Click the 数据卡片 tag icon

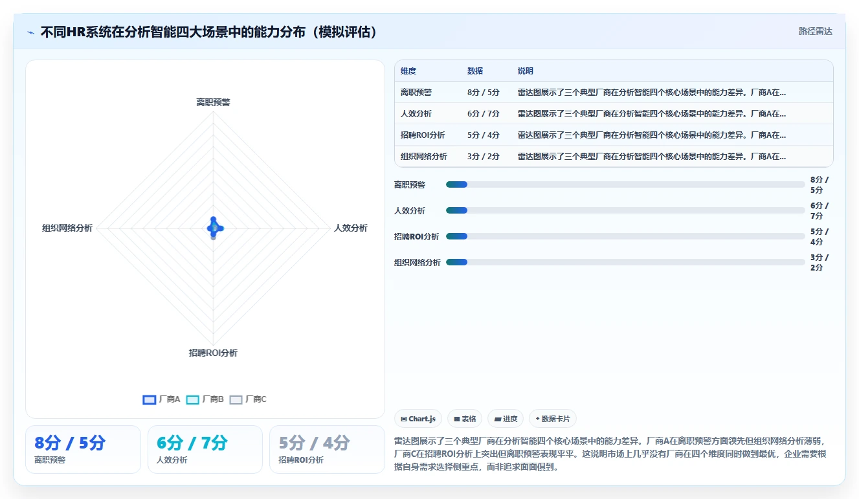tap(537, 419)
